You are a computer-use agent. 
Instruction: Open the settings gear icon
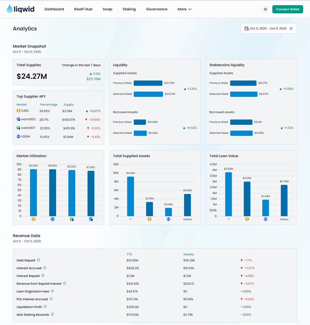pyautogui.click(x=265, y=10)
